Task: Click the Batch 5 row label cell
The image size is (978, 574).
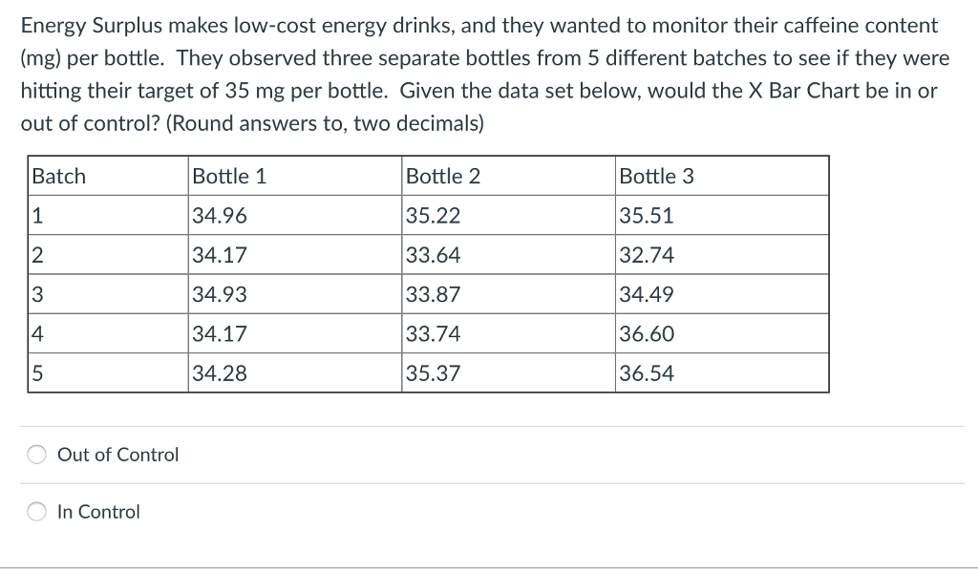Action: click(x=108, y=372)
